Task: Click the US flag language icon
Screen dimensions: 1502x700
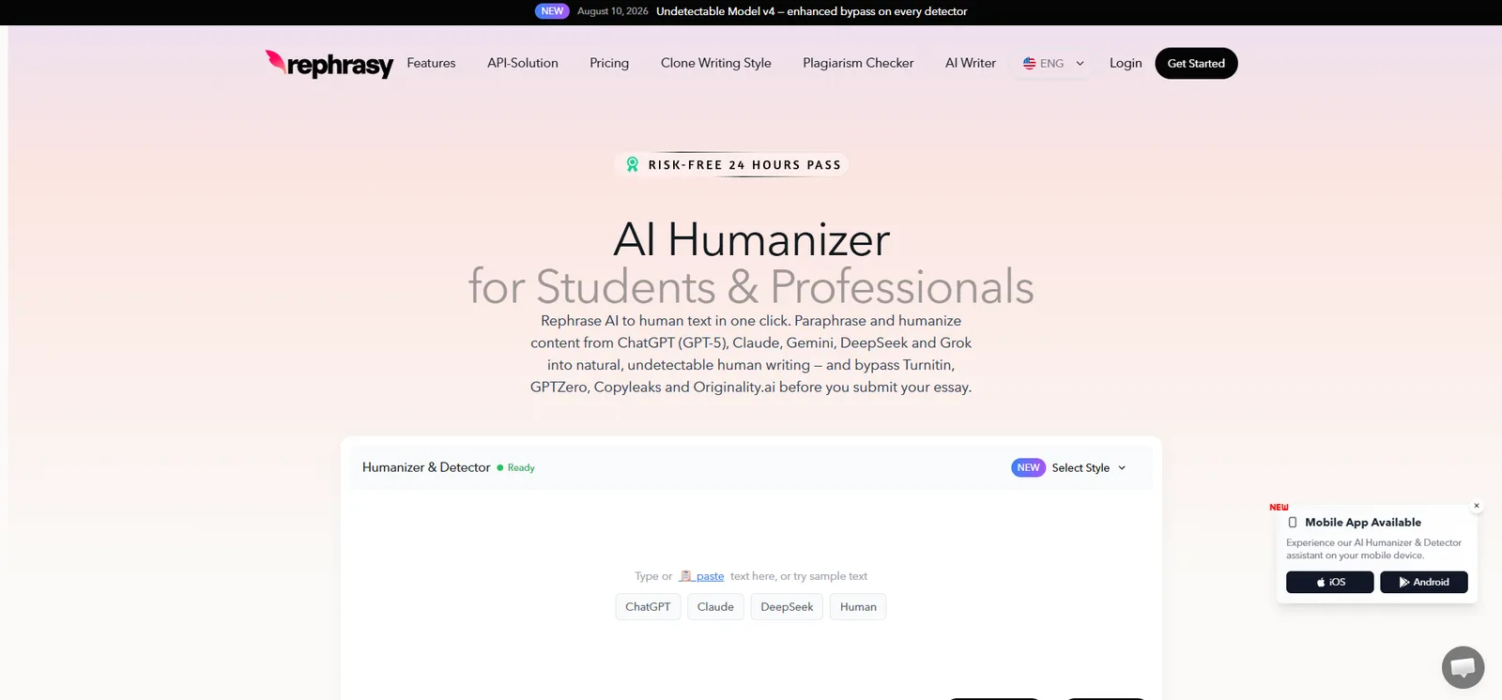Action: click(1029, 63)
